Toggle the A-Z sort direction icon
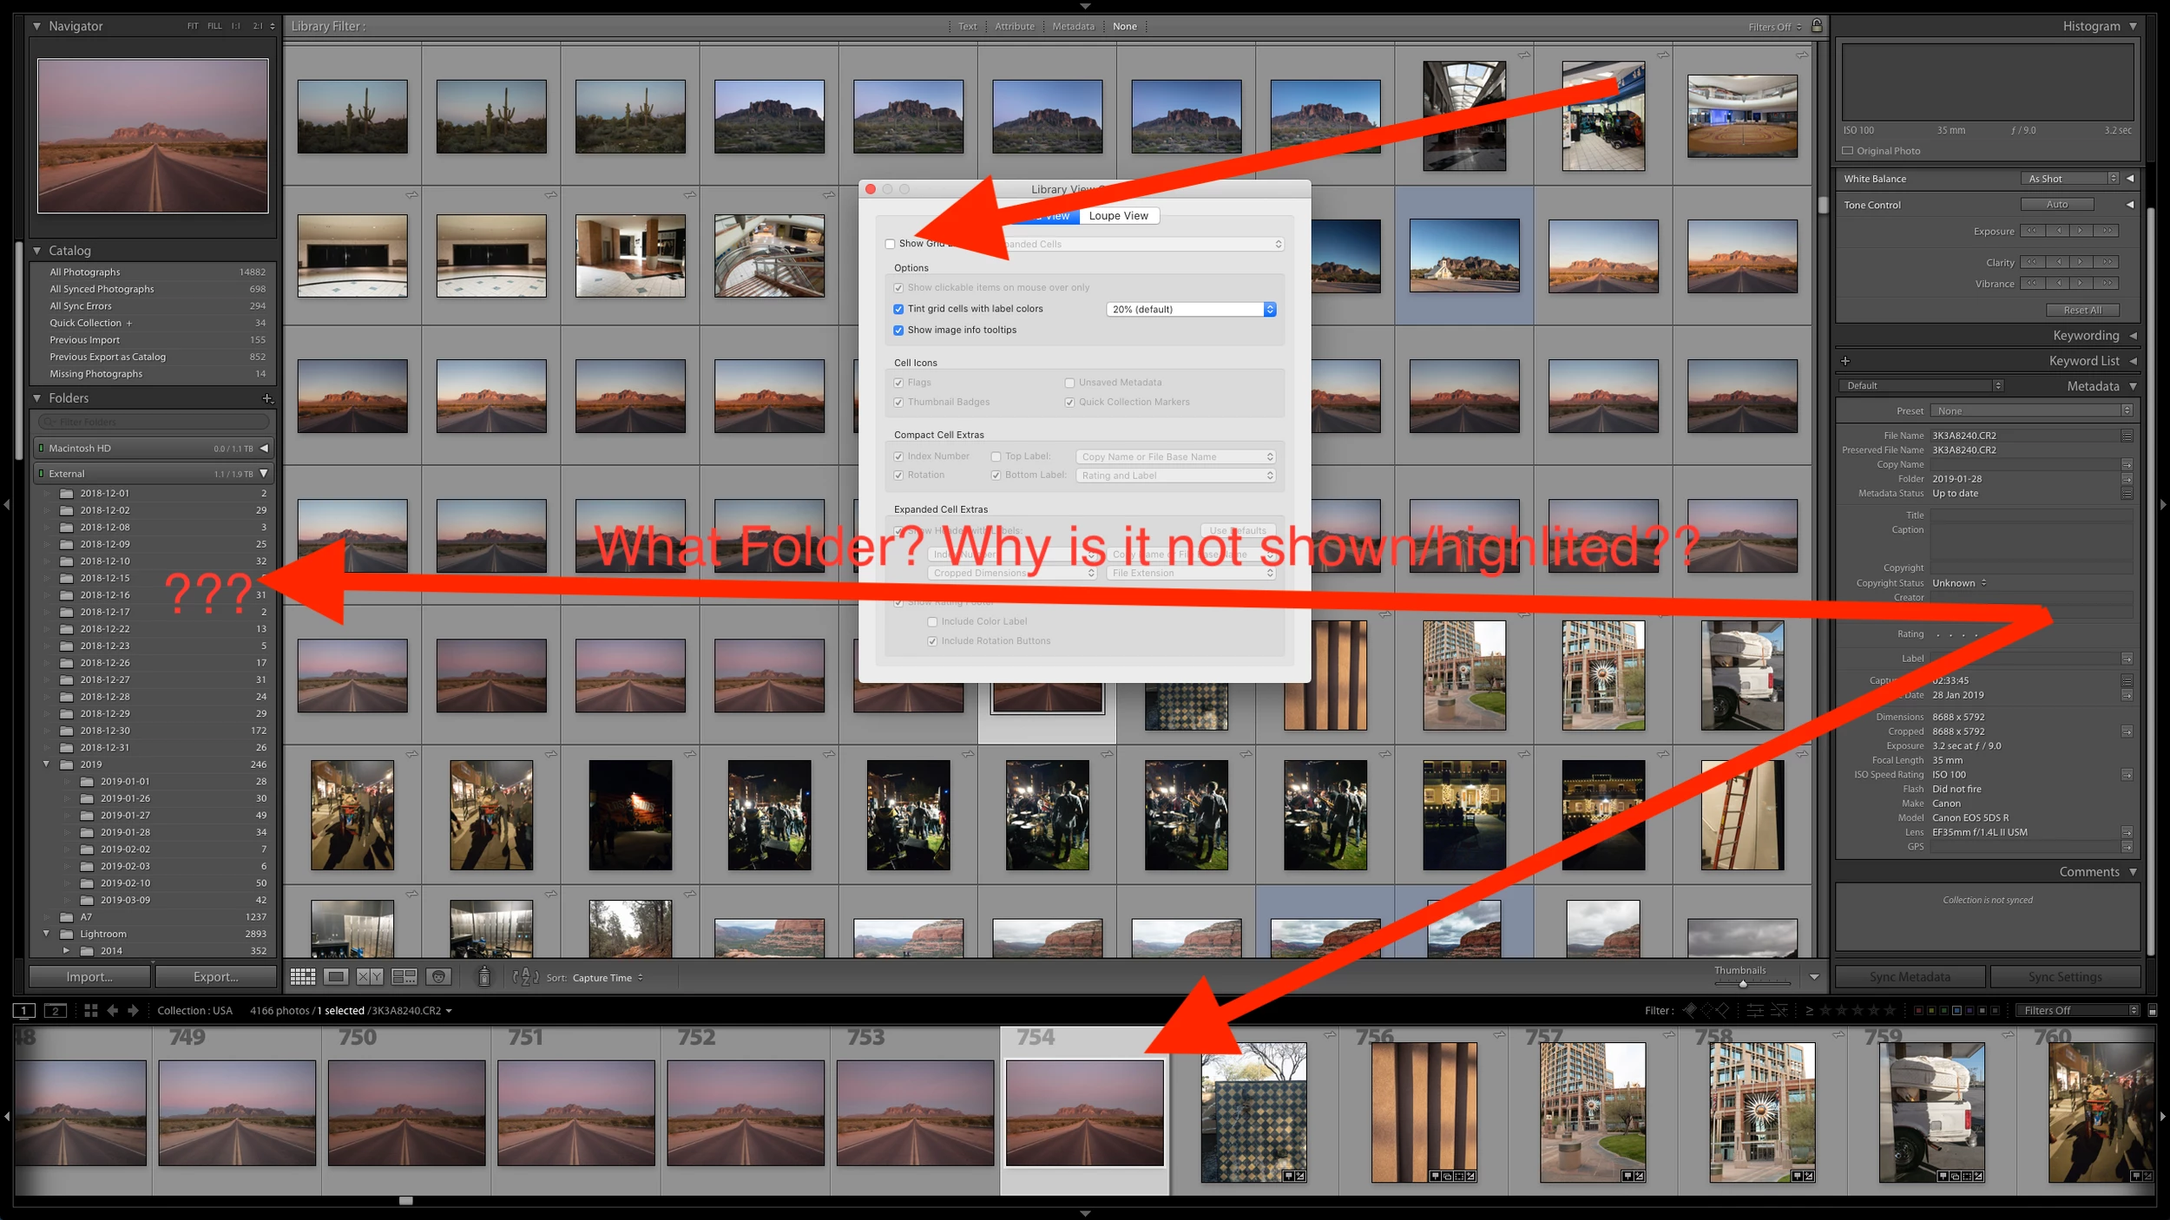 [526, 977]
